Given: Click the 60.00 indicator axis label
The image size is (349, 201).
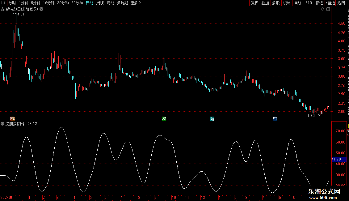Looking at the screenshot, I should 341,142.
